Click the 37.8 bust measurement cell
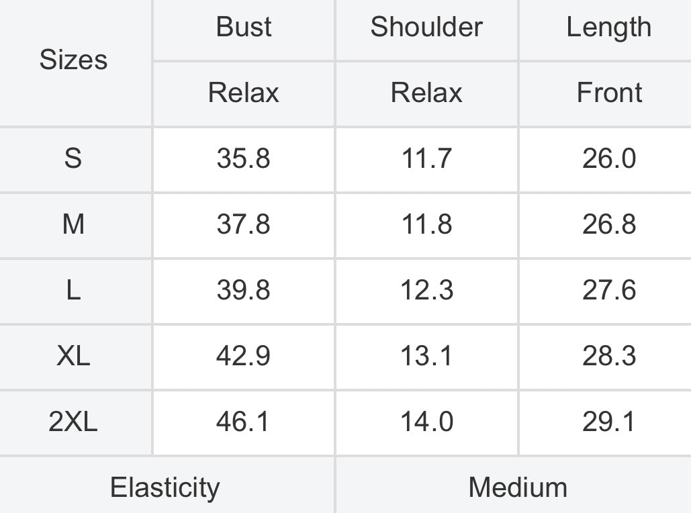The image size is (691, 513). click(x=244, y=224)
